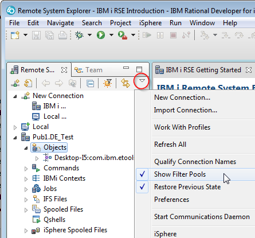Toggle Qualify Connection Names option
This screenshot has height=238, width=255.
195,162
